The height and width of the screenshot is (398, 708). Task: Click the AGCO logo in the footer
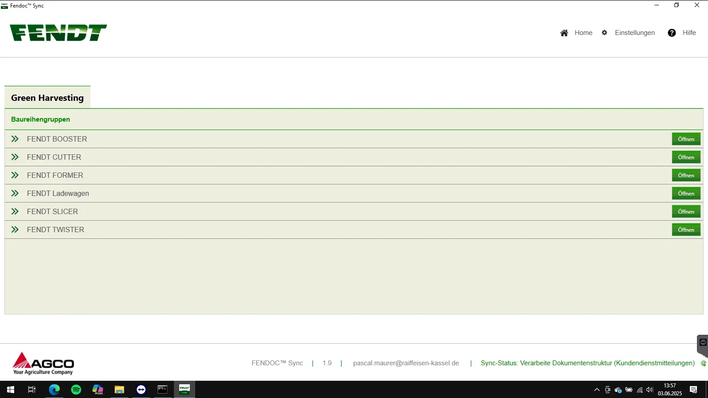pyautogui.click(x=43, y=364)
